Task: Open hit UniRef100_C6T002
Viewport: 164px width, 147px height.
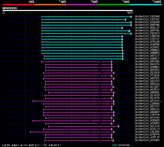Action: 147,19
